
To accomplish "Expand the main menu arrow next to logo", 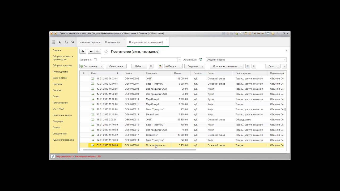I will [x=56, y=33].
